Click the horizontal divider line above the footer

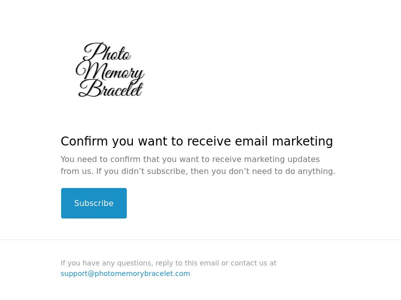pyautogui.click(x=200, y=240)
